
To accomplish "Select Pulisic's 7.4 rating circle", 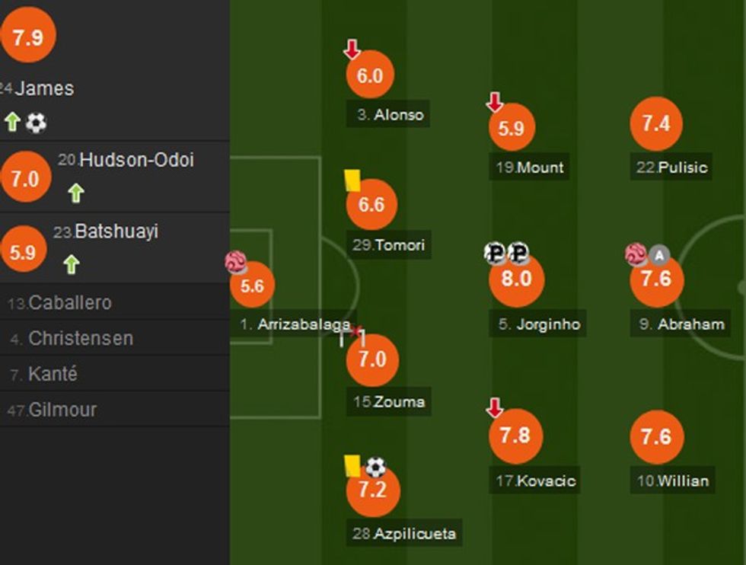I will (x=656, y=124).
